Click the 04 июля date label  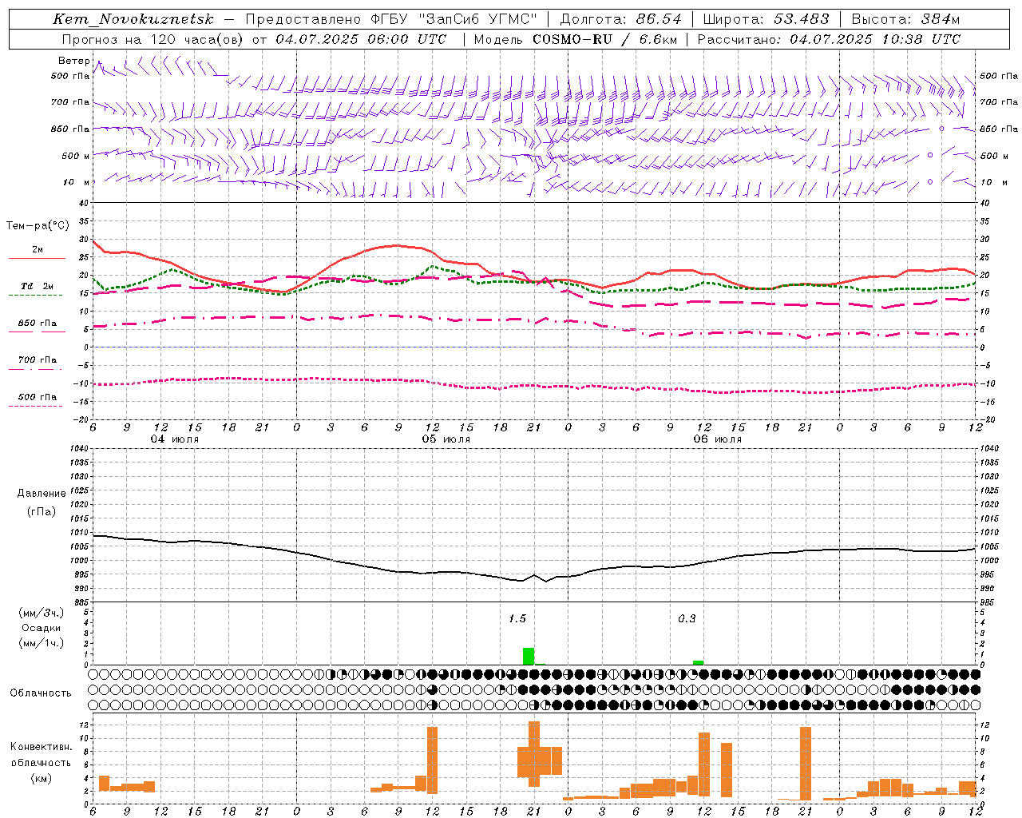pos(174,439)
